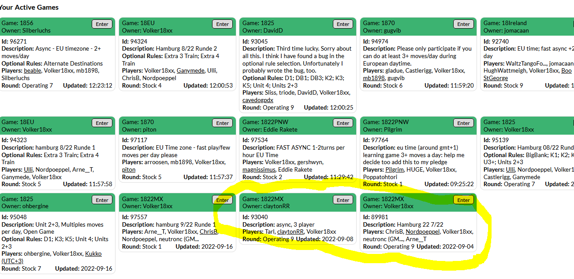
Task: Click 'Updated: 12:00:25' timestamp
Action: tap(328, 107)
